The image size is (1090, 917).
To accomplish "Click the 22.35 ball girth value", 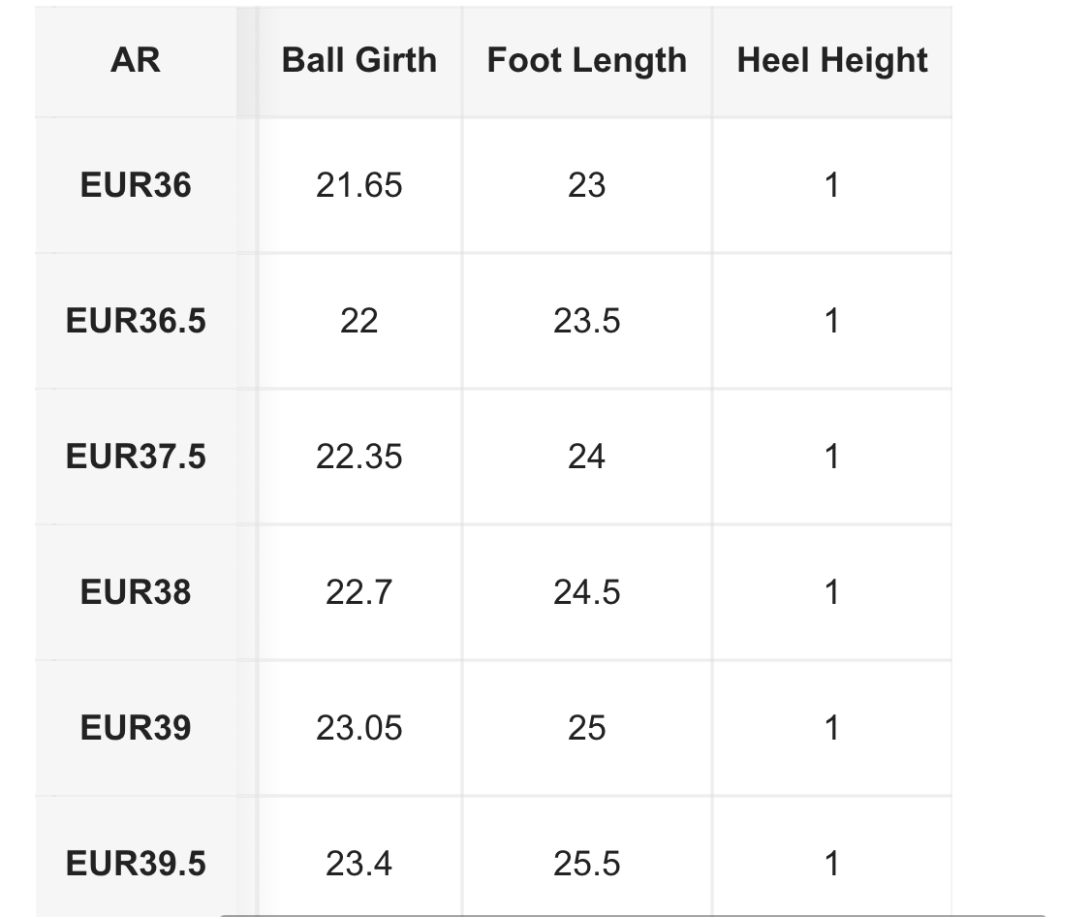I will [358, 457].
